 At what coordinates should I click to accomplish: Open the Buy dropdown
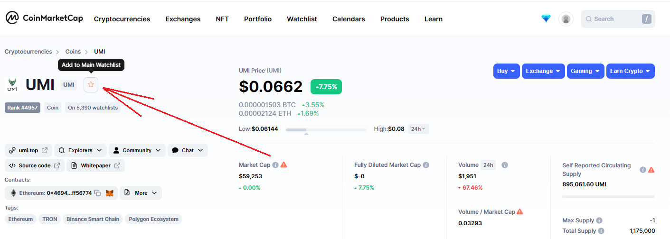[x=507, y=71]
